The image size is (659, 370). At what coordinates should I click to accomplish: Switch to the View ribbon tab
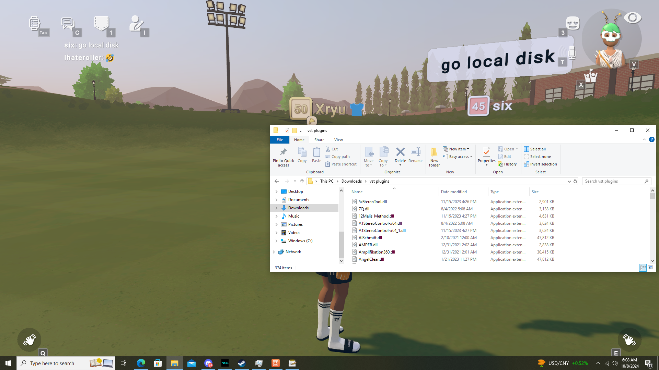coord(338,140)
